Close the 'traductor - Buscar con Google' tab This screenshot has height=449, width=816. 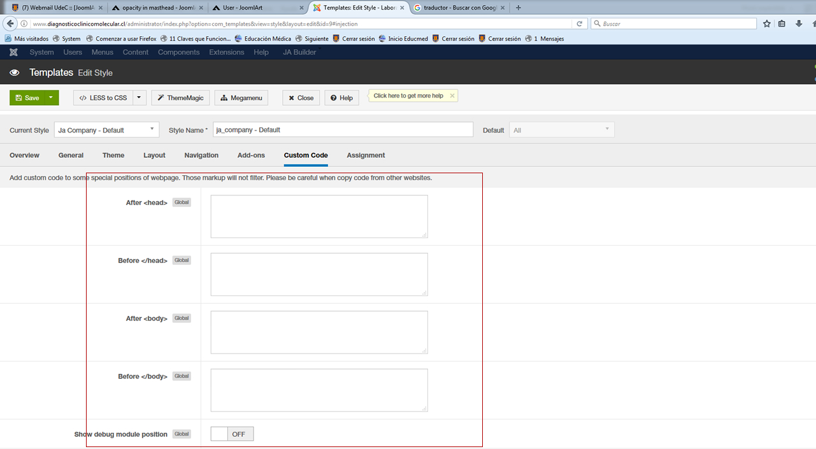pos(502,8)
